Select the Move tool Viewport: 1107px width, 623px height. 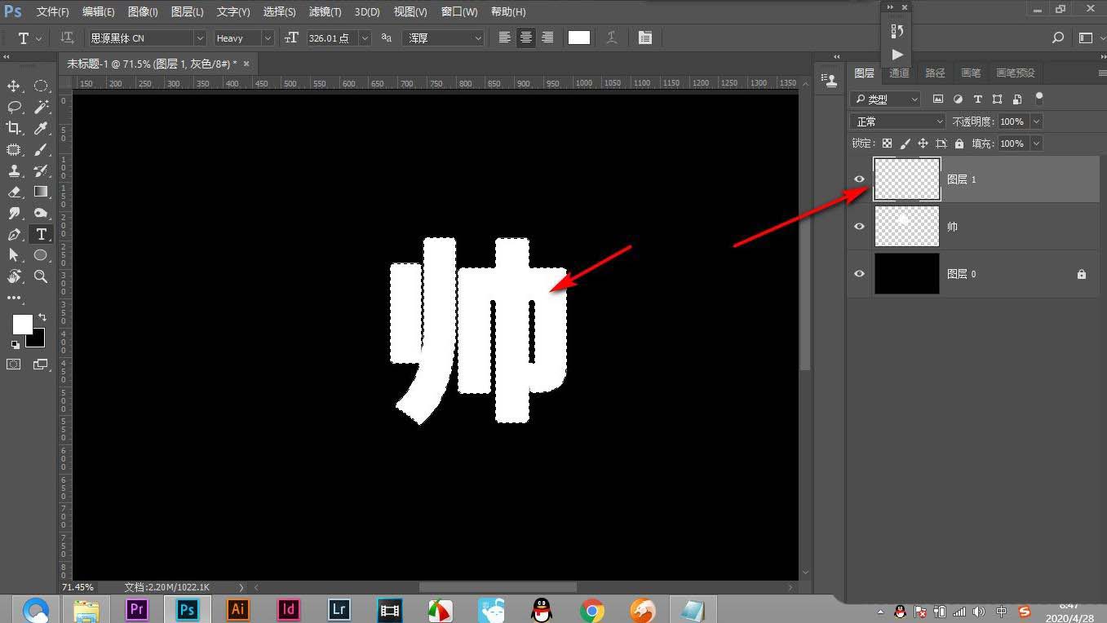[14, 86]
